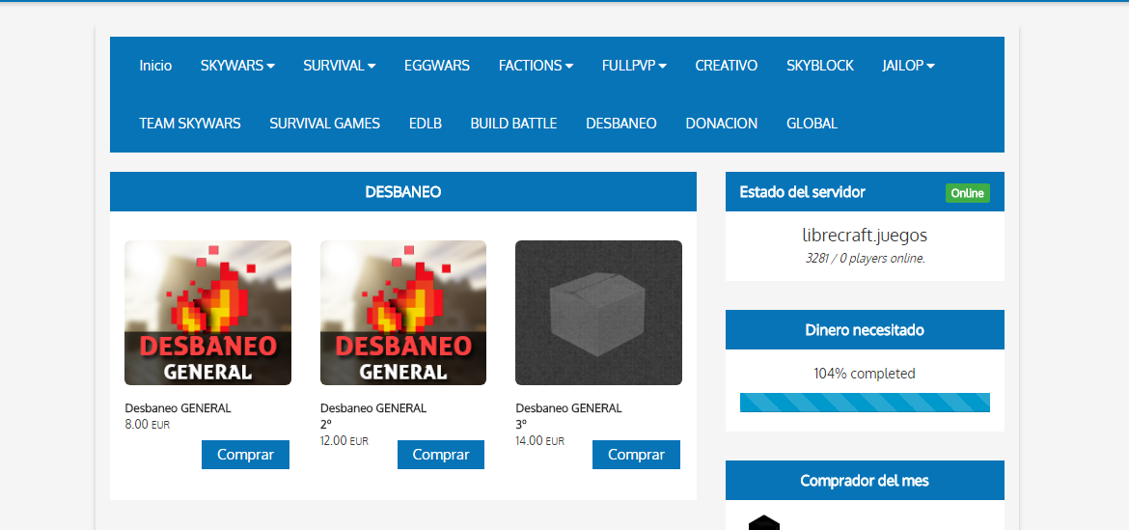This screenshot has width=1129, height=530.
Task: Open the EGGWARS category
Action: point(437,66)
